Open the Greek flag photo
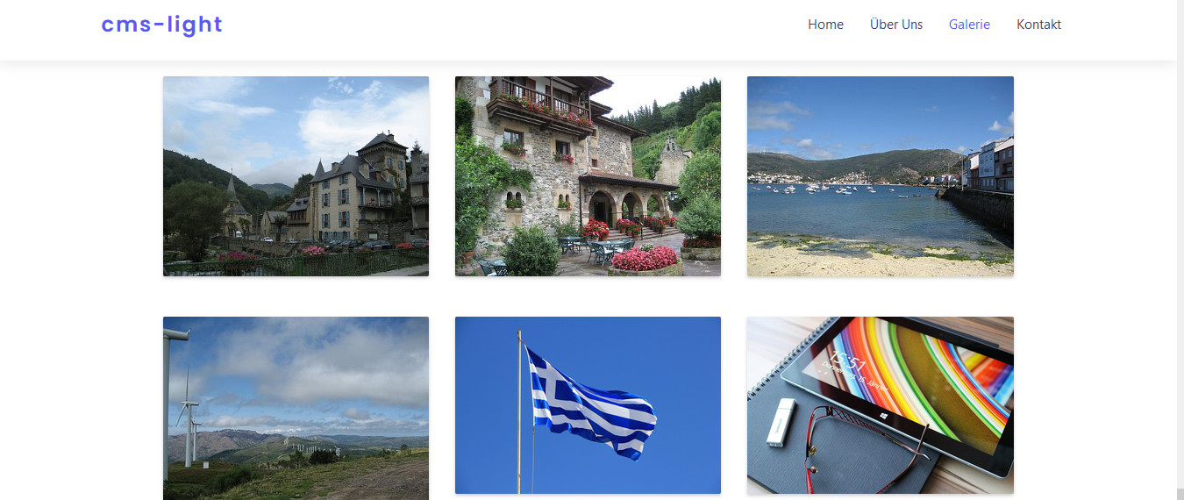The width and height of the screenshot is (1184, 500). point(588,405)
